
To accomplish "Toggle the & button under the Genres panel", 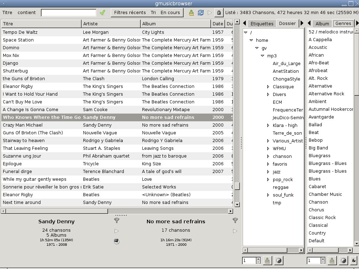I will [353, 261].
